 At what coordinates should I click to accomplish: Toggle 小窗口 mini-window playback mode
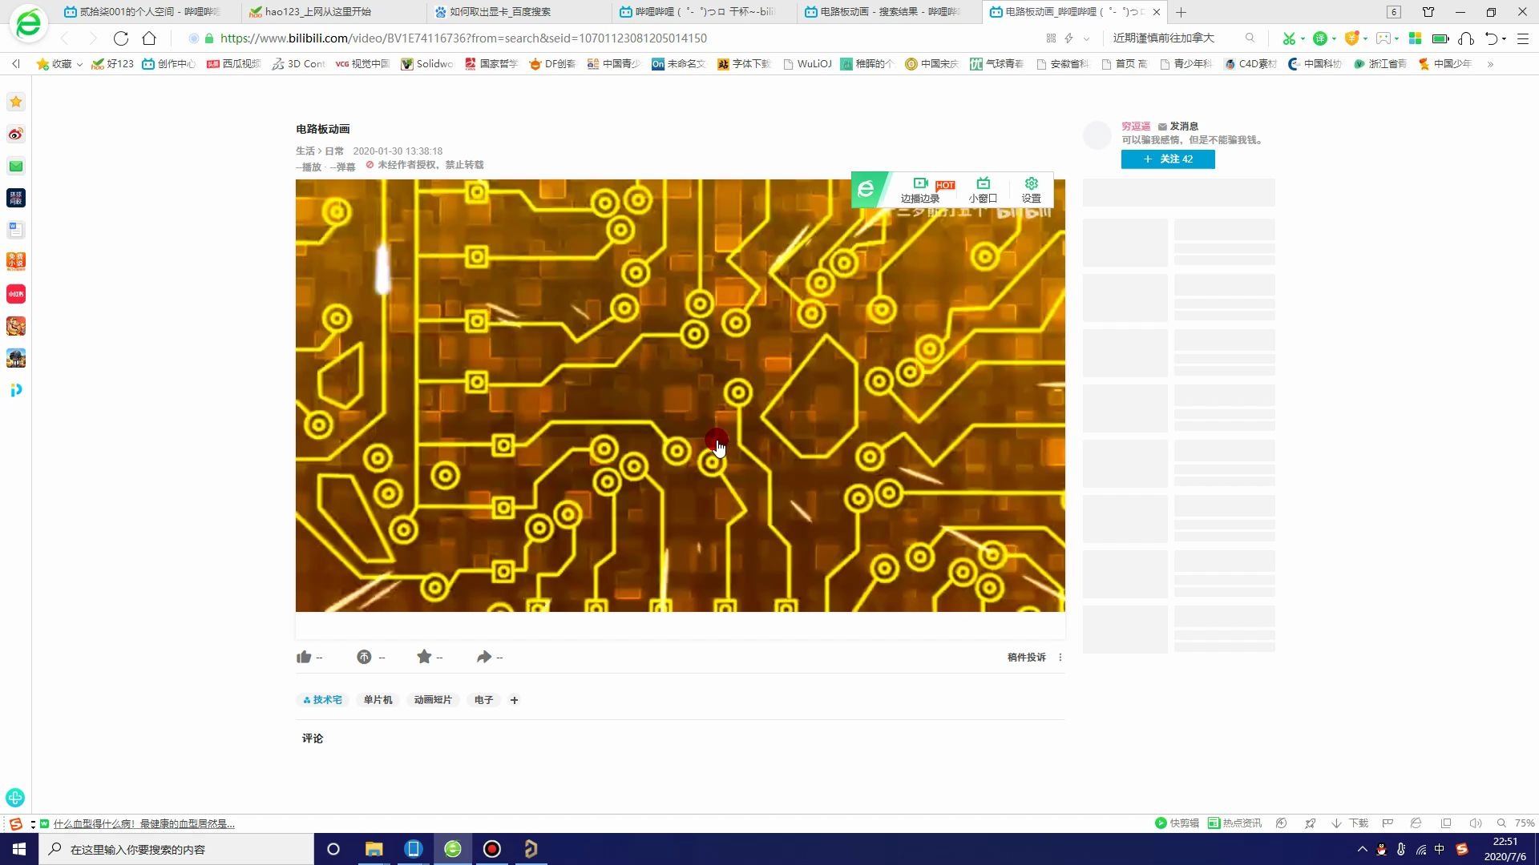click(982, 191)
